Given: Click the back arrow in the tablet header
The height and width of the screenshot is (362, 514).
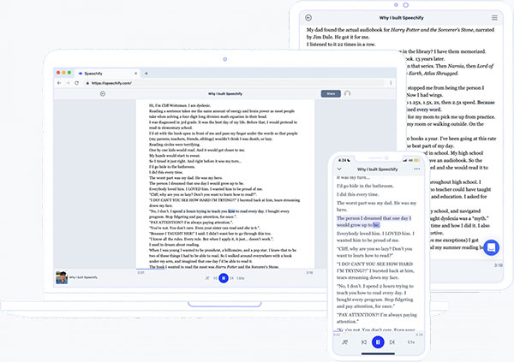Looking at the screenshot, I should pyautogui.click(x=308, y=18).
